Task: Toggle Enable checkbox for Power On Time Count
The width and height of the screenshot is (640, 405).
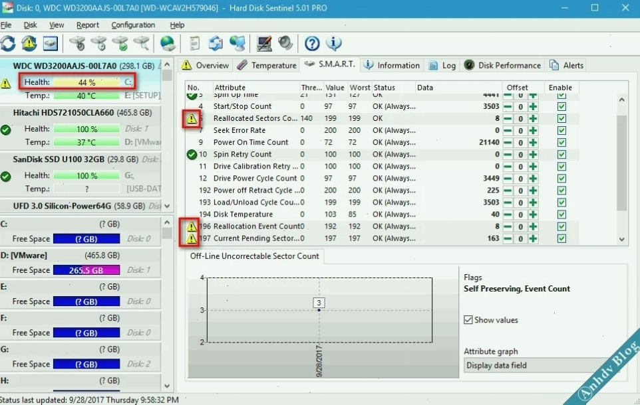Action: (561, 143)
